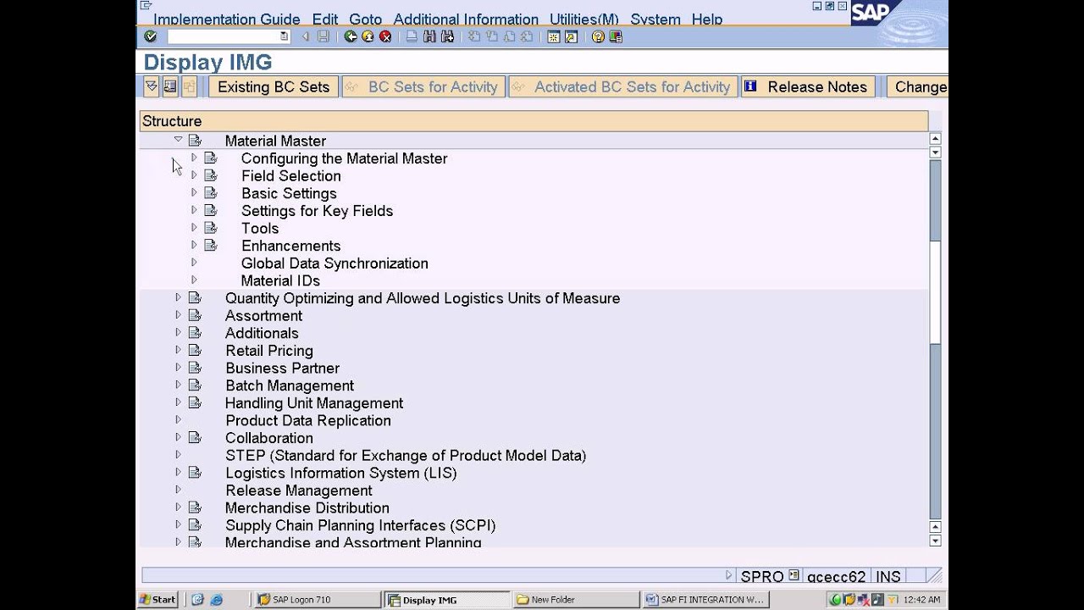Expand the Handling Unit Management node
This screenshot has width=1084, height=610.
point(178,402)
